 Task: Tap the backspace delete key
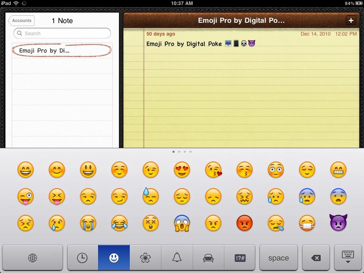pos(316,258)
